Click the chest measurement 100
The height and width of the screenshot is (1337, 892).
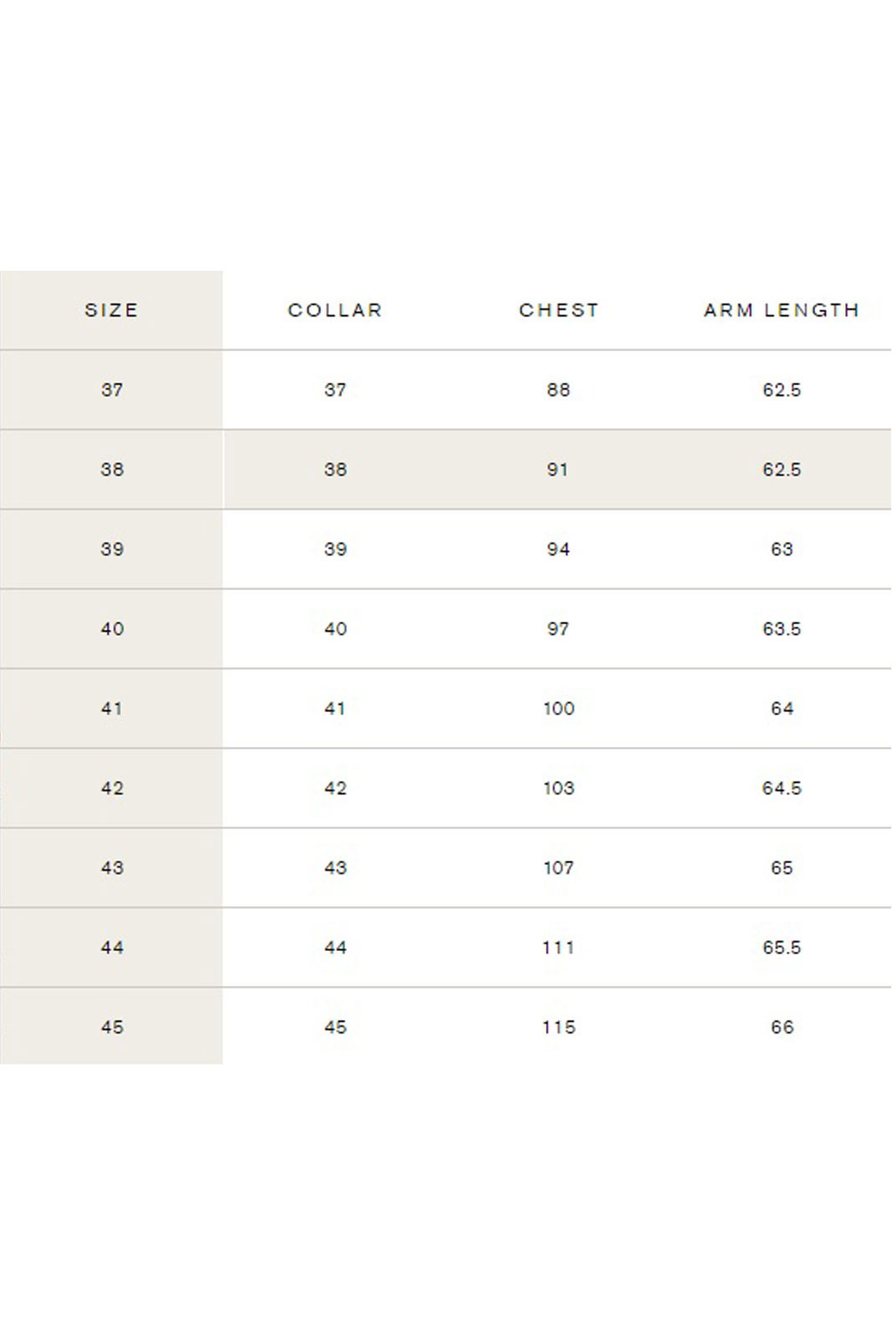558,709
